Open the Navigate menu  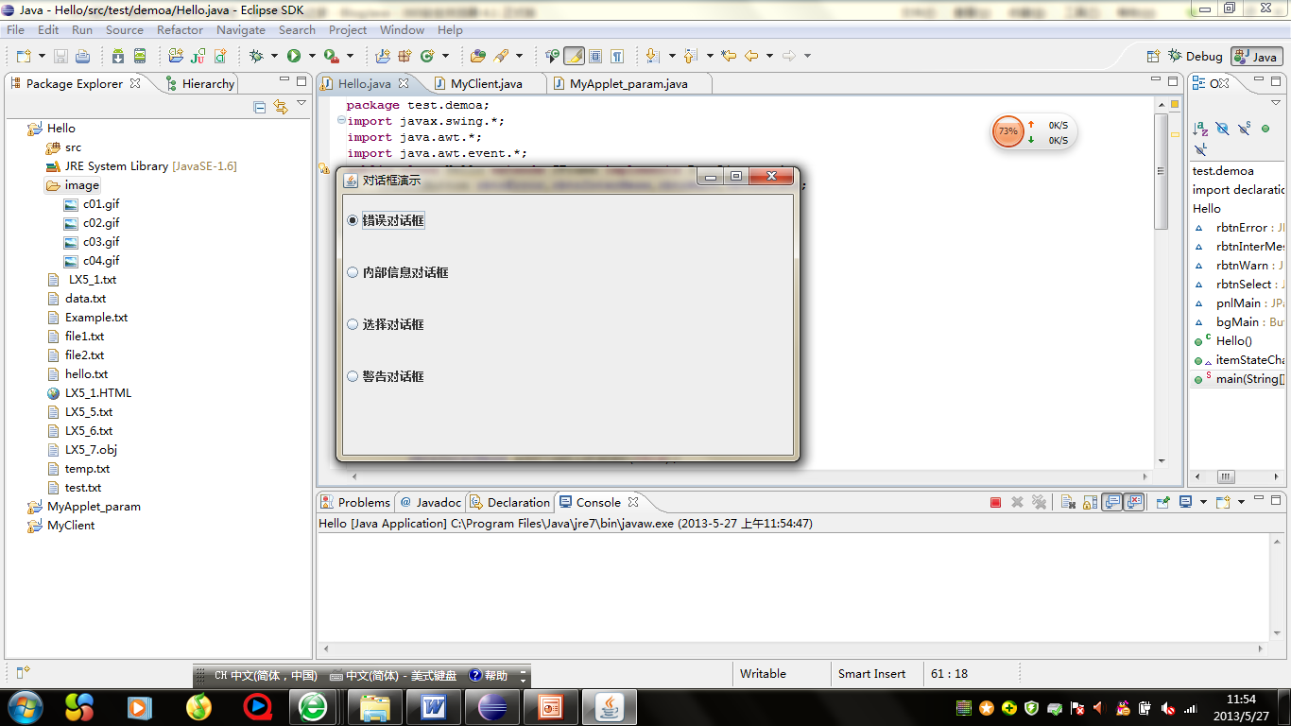click(x=241, y=30)
